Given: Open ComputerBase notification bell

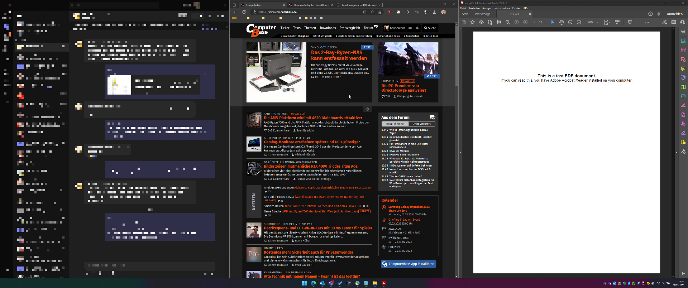Looking at the screenshot, I should (417, 28).
